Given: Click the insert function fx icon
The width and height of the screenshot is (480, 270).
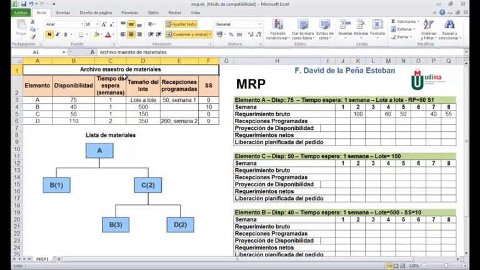Looking at the screenshot, I should [x=92, y=52].
